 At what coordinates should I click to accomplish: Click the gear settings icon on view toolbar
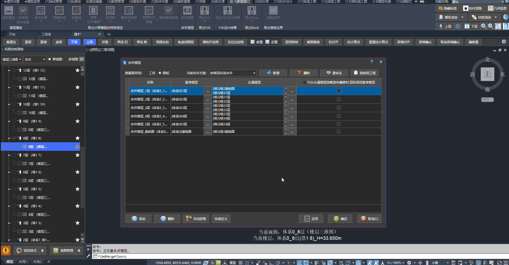tap(504, 42)
